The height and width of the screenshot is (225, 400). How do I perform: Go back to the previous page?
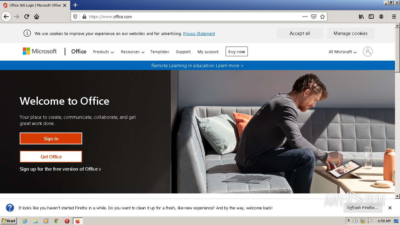[x=6, y=17]
